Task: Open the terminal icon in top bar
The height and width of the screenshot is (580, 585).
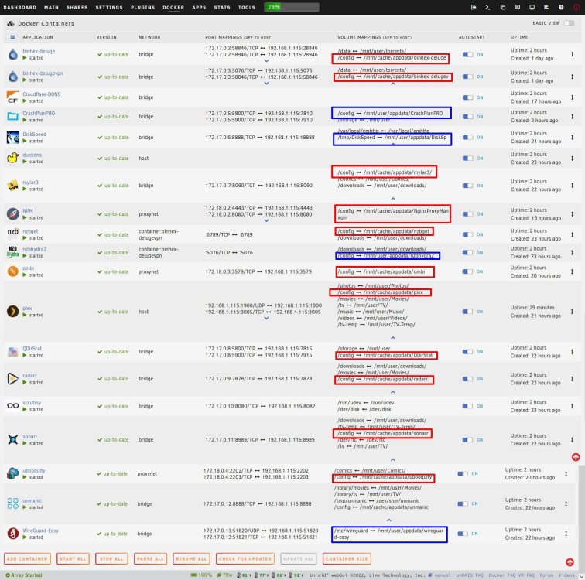Action: pyautogui.click(x=488, y=7)
